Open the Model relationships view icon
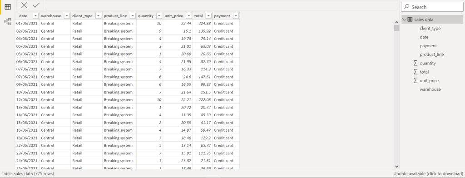The width and height of the screenshot is (465, 178). pos(8,21)
